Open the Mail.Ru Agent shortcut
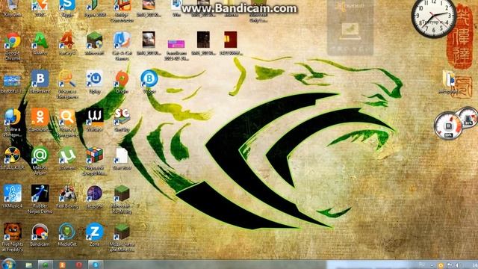Viewport: 478px width, 269px height. tap(40, 155)
